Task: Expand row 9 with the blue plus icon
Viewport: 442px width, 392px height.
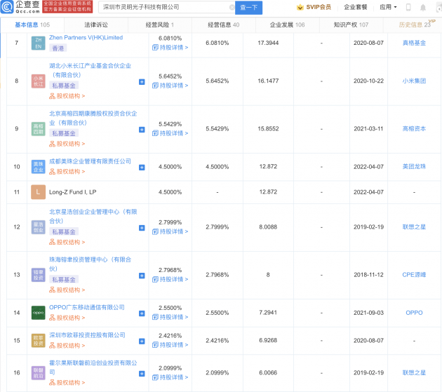Action: [x=142, y=130]
